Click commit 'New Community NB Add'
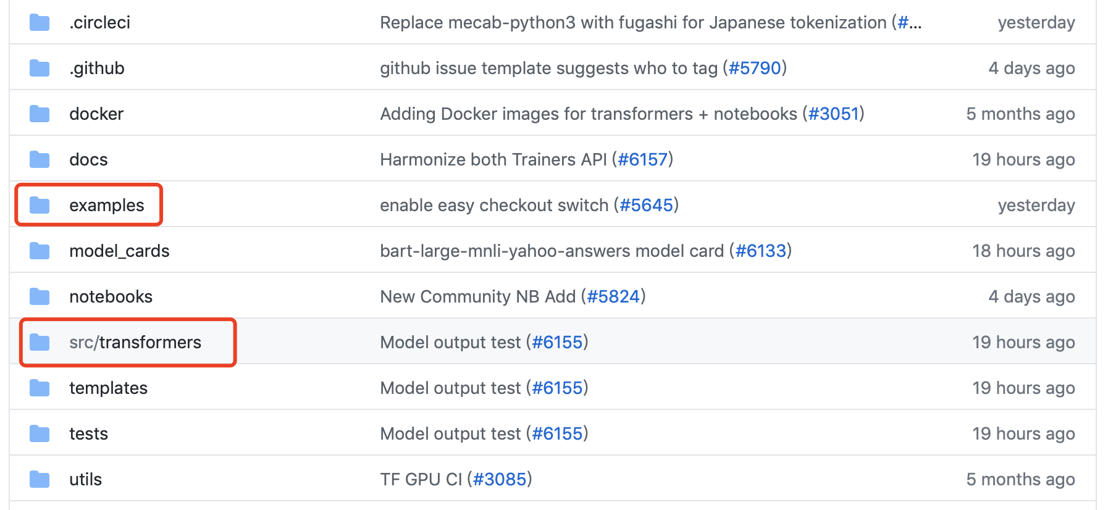 [478, 297]
